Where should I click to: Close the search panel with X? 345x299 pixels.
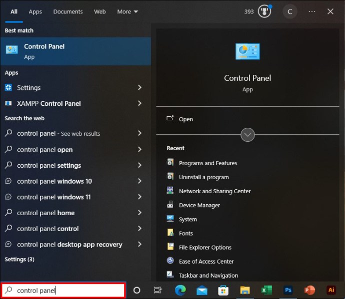pos(330,11)
